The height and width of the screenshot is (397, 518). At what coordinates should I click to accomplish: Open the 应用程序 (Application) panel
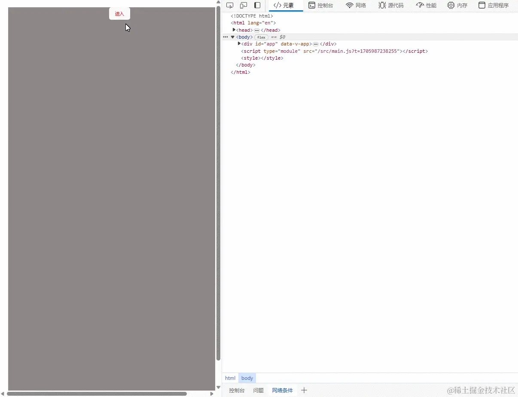[494, 6]
